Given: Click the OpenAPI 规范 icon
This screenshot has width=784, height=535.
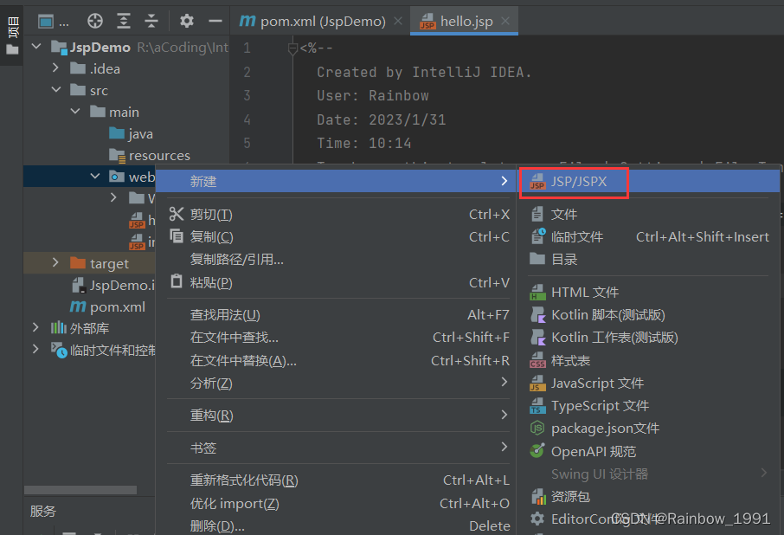Looking at the screenshot, I should (x=537, y=450).
